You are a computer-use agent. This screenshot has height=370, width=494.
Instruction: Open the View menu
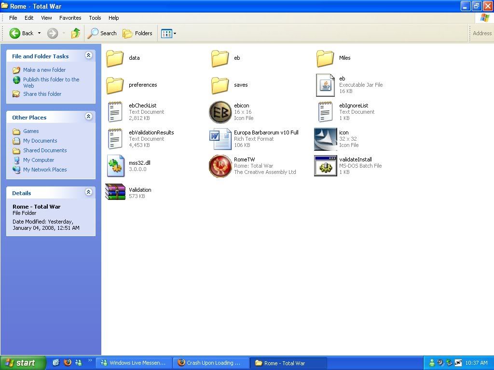pyautogui.click(x=46, y=18)
